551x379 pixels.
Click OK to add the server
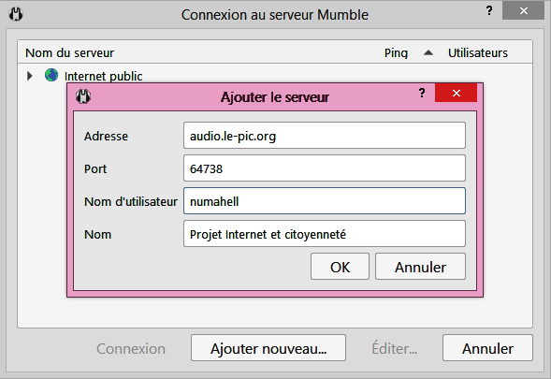coord(340,267)
